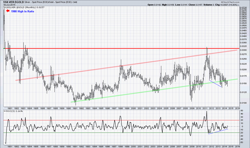250x148 pixels.
Task: Select the blue trendline on the price chart
Action: pos(216,84)
